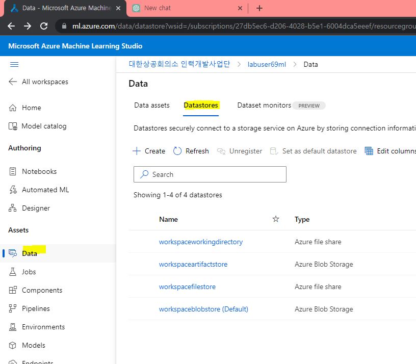Click the Korean organization breadcrumb link
This screenshot has height=364, width=416.
click(x=179, y=64)
